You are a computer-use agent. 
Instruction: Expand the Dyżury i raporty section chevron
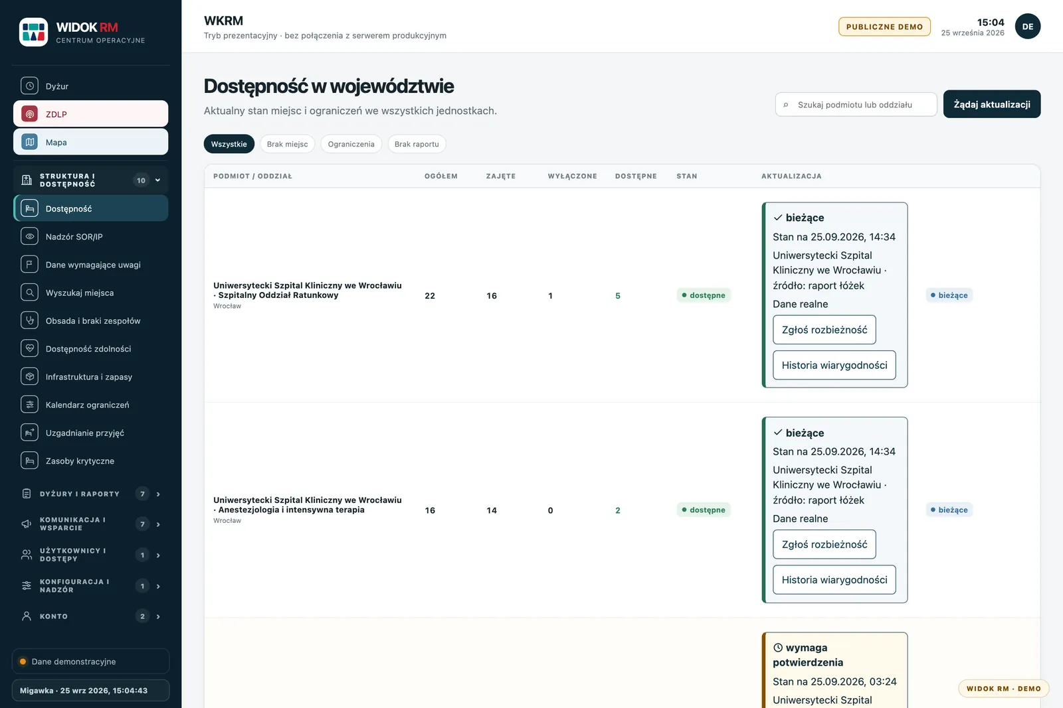tap(158, 494)
